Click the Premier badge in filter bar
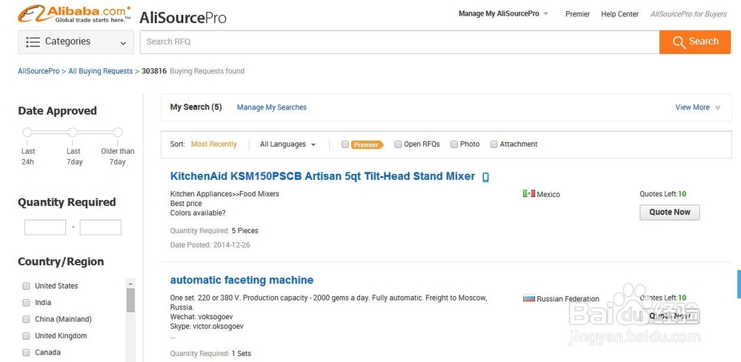The height and width of the screenshot is (362, 741). (x=367, y=145)
